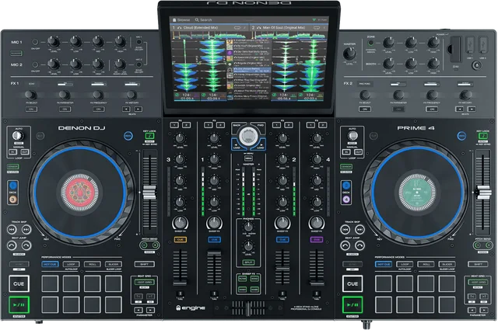498x330 pixels.
Task: Increase FX 1 beats with right arrow
Action: click(x=139, y=109)
